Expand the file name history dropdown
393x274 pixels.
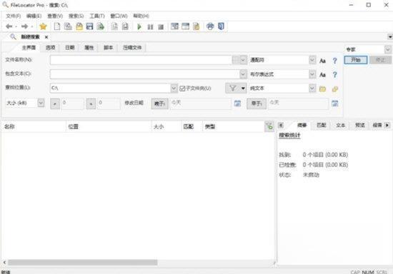coord(243,60)
